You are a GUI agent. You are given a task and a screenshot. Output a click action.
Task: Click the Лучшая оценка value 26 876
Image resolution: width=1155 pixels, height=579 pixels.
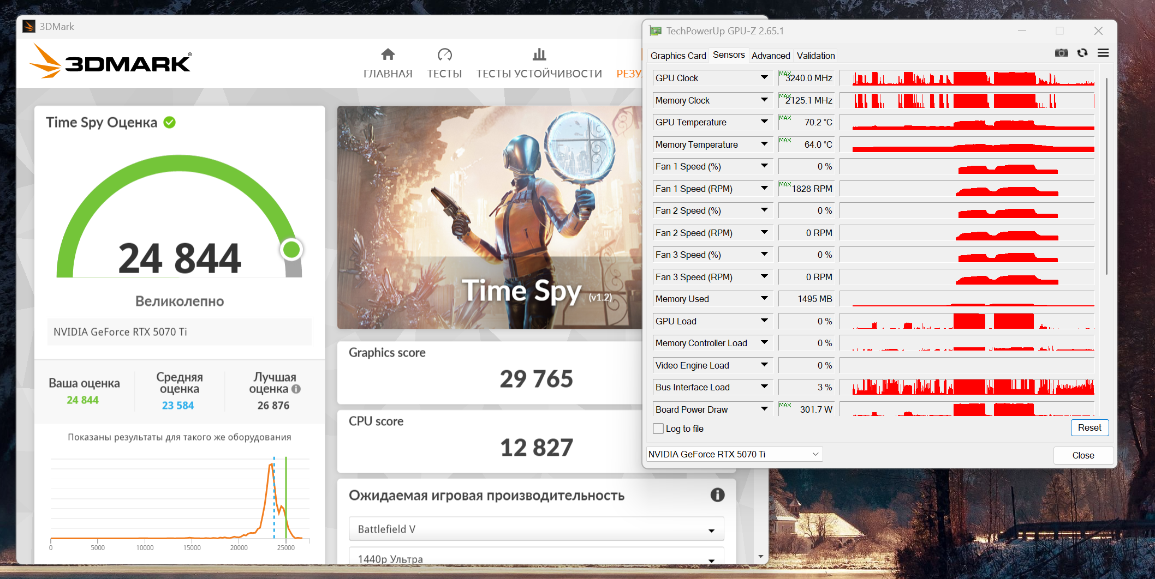click(x=273, y=406)
